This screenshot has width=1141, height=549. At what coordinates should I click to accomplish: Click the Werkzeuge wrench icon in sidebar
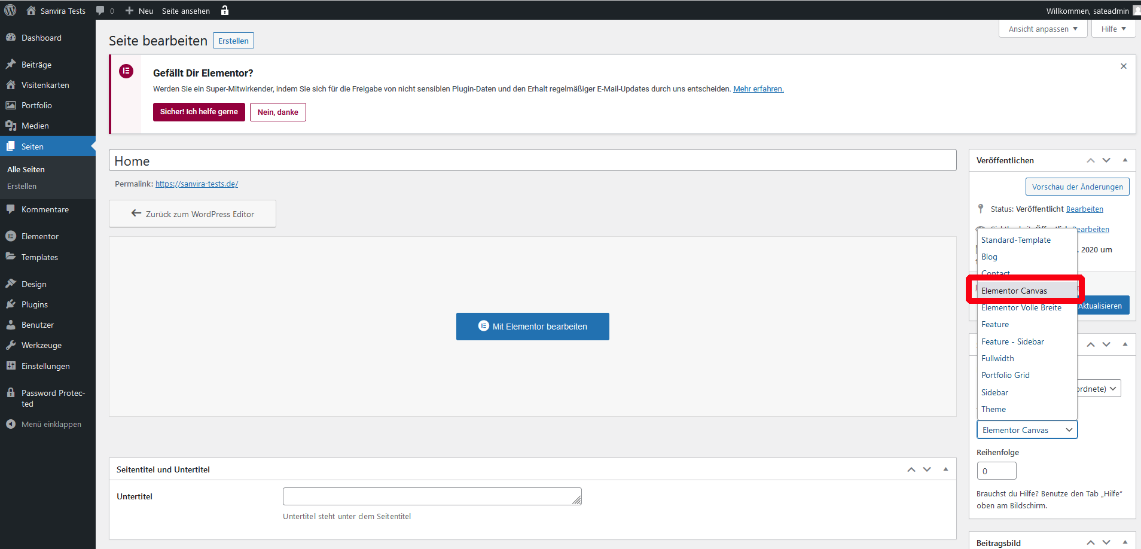tap(11, 344)
